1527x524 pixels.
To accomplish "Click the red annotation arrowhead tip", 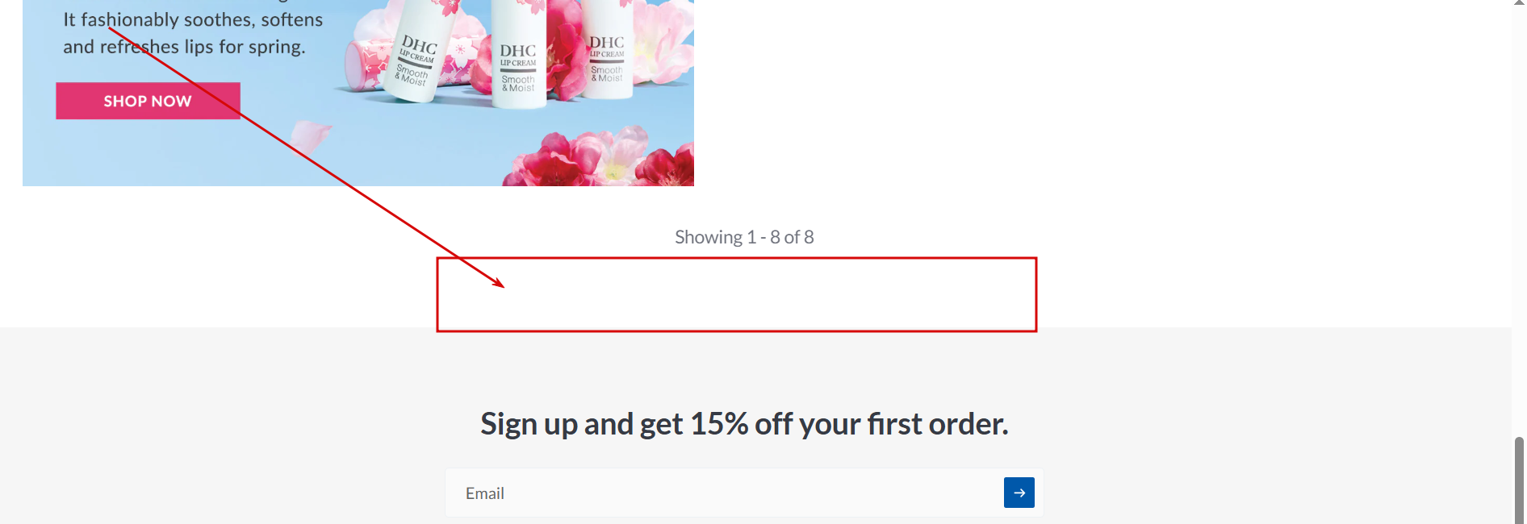I will click(x=503, y=286).
